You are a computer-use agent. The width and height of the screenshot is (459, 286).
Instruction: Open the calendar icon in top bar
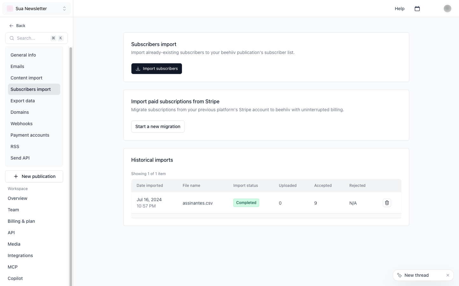click(417, 9)
